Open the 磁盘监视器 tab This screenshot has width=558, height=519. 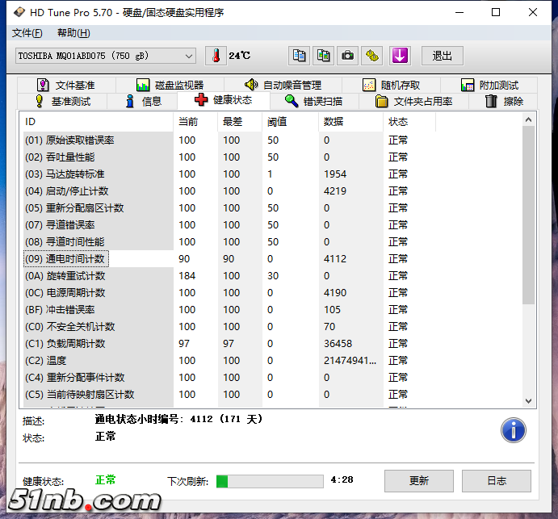click(170, 85)
